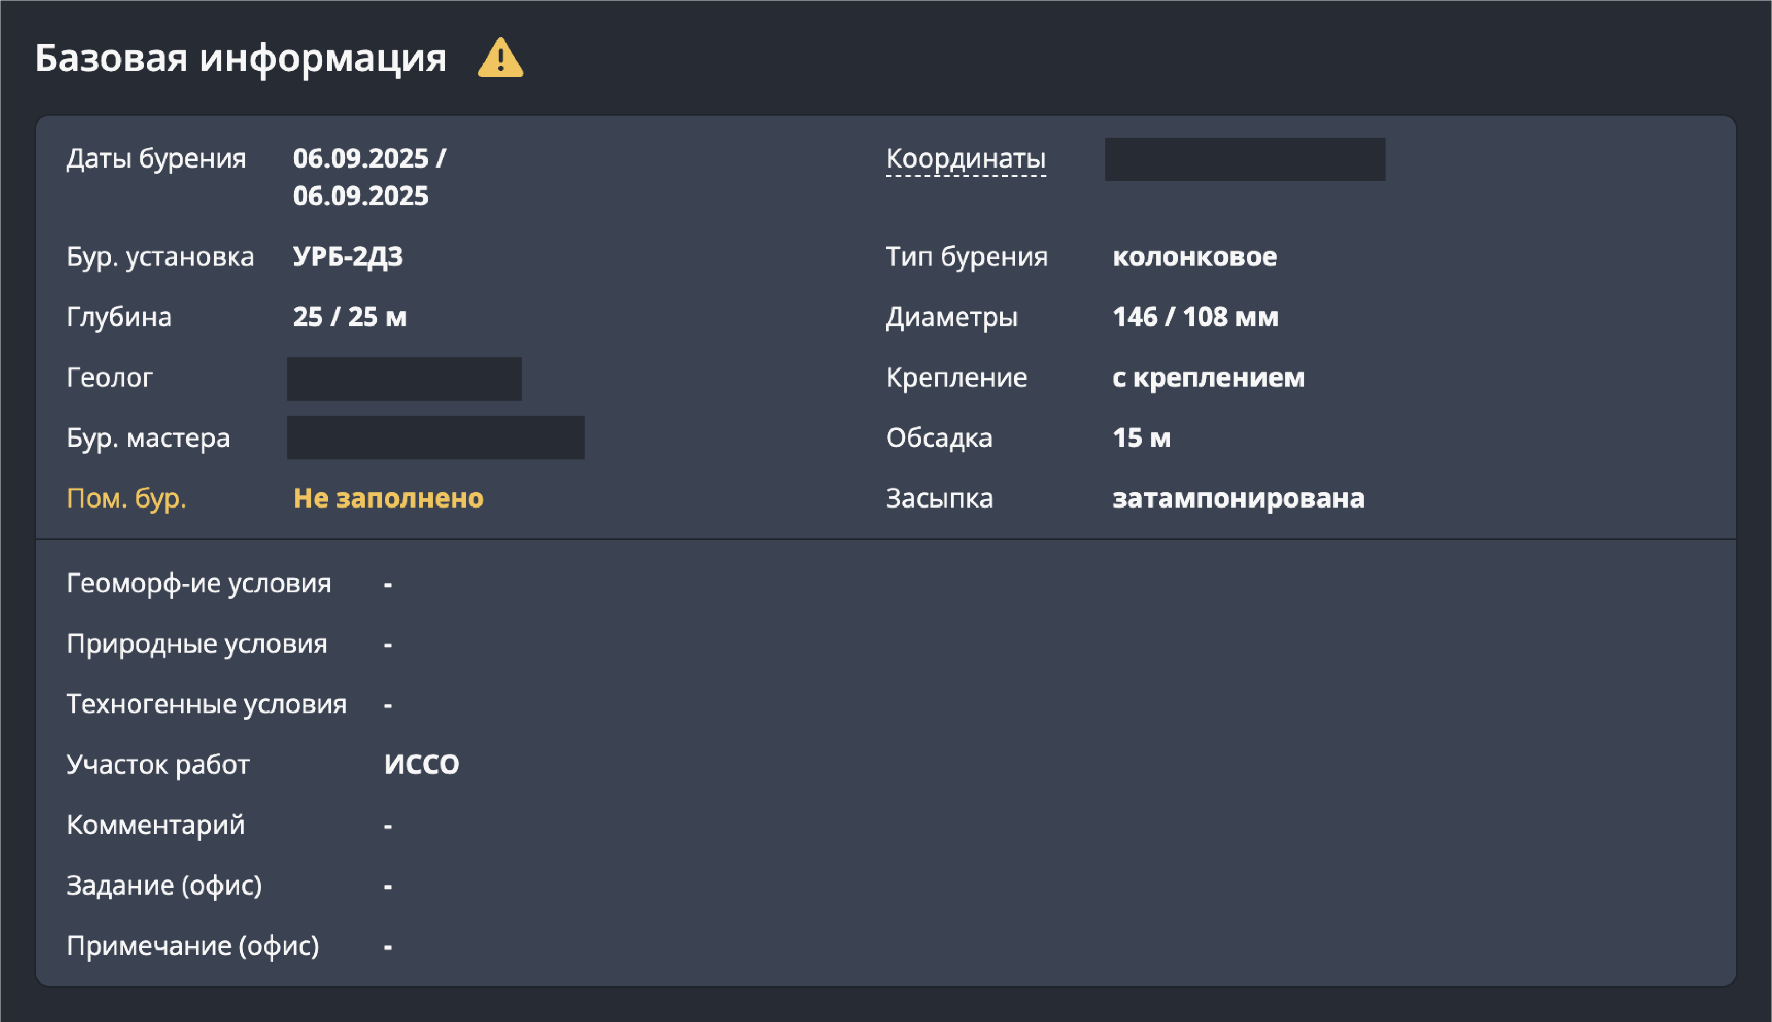
Task: Click the Базовая информация heading
Action: click(x=241, y=58)
